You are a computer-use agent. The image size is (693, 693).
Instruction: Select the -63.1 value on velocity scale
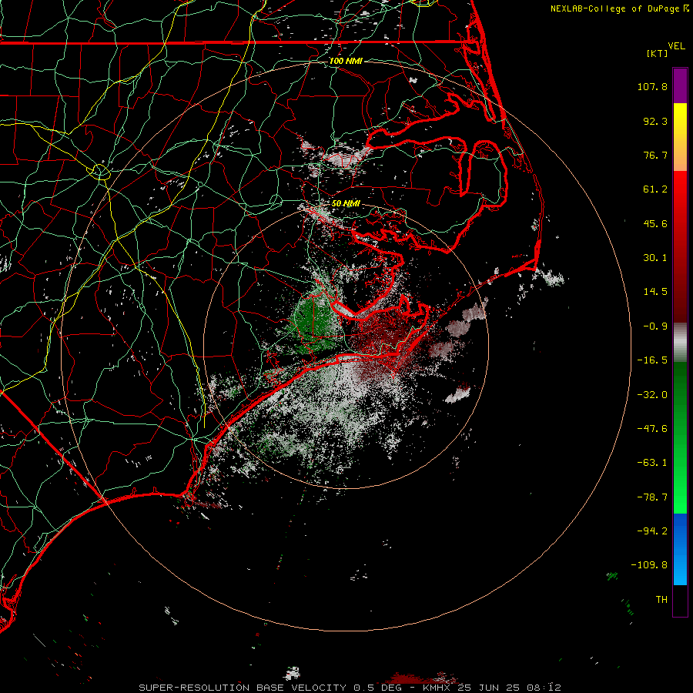(652, 463)
